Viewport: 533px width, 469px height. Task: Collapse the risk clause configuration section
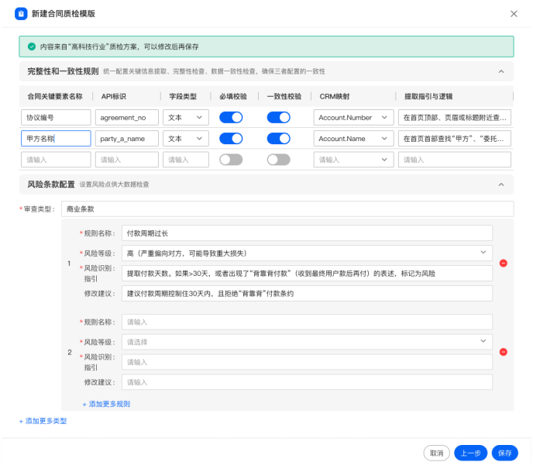click(501, 184)
